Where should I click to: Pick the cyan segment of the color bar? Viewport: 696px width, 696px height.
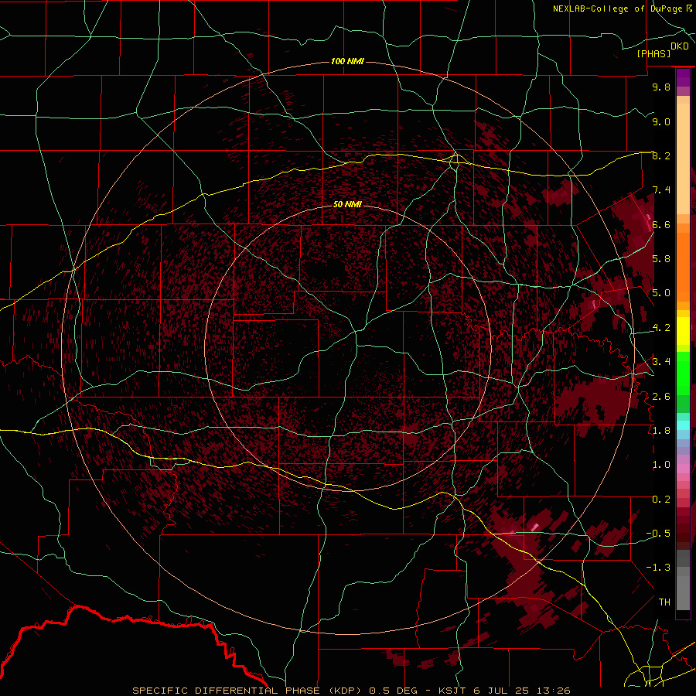pos(683,425)
